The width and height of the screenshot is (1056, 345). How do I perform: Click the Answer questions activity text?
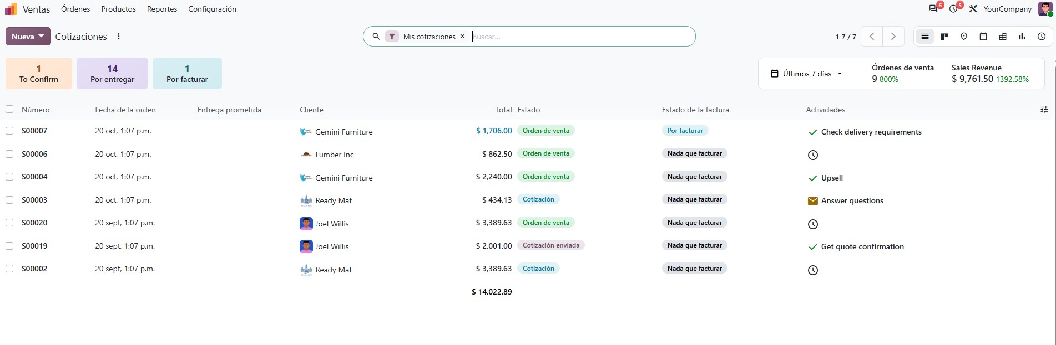[x=852, y=201]
